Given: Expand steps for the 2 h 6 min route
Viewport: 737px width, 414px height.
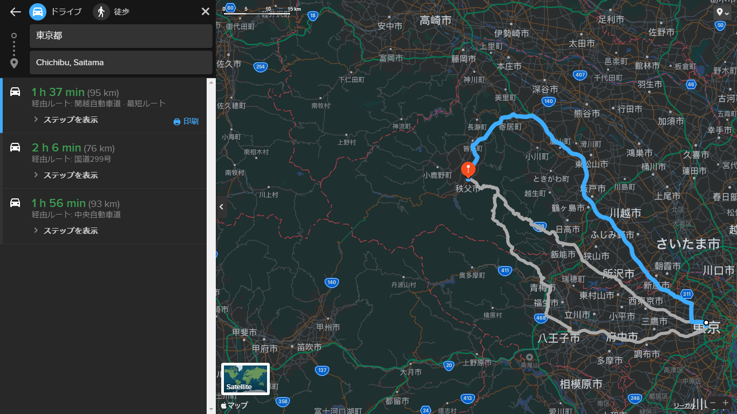Looking at the screenshot, I should click(x=70, y=175).
